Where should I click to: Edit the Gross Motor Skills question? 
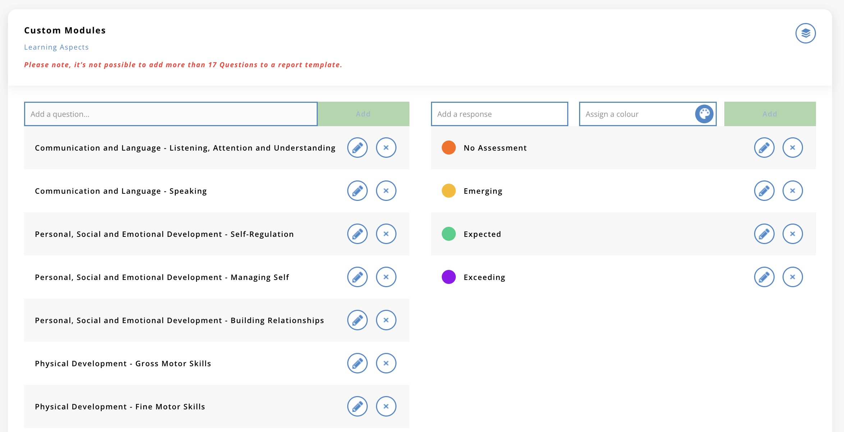click(x=357, y=363)
